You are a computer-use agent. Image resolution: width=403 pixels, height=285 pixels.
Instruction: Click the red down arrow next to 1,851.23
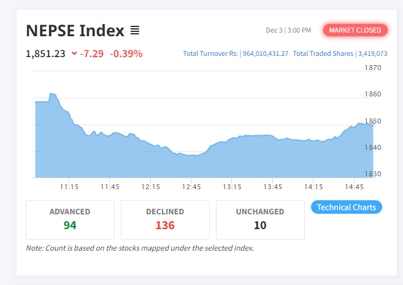pos(74,53)
